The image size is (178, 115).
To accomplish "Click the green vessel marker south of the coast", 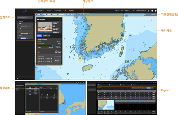I will [x=68, y=74].
